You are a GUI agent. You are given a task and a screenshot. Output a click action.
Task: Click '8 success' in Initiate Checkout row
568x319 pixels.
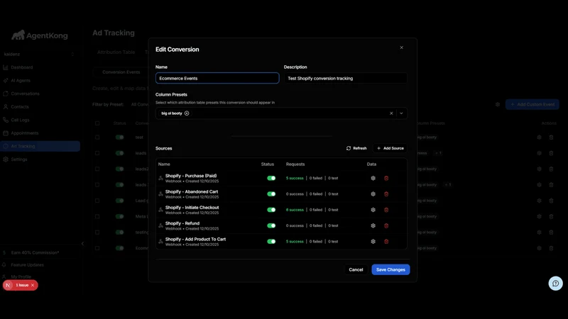point(295,210)
